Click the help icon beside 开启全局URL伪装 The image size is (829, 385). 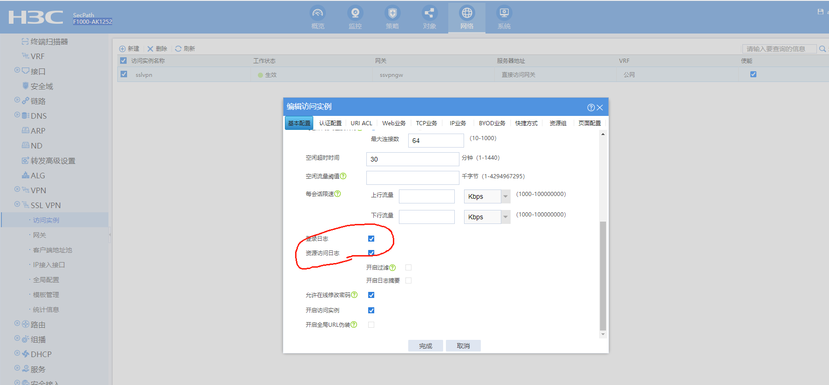click(x=354, y=324)
